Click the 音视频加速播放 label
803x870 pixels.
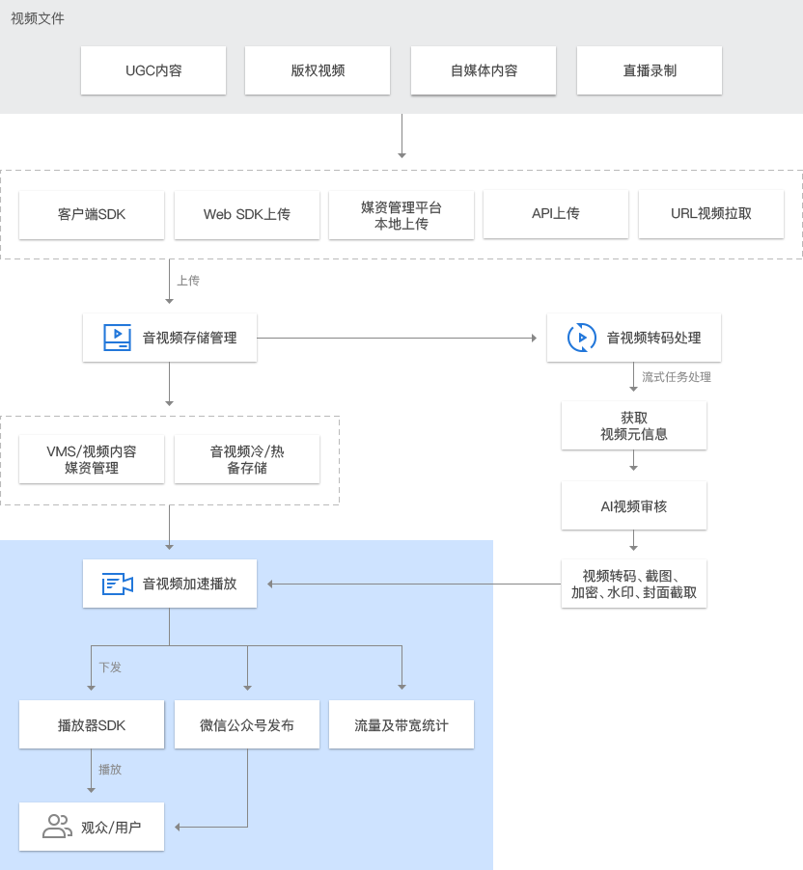(x=189, y=584)
